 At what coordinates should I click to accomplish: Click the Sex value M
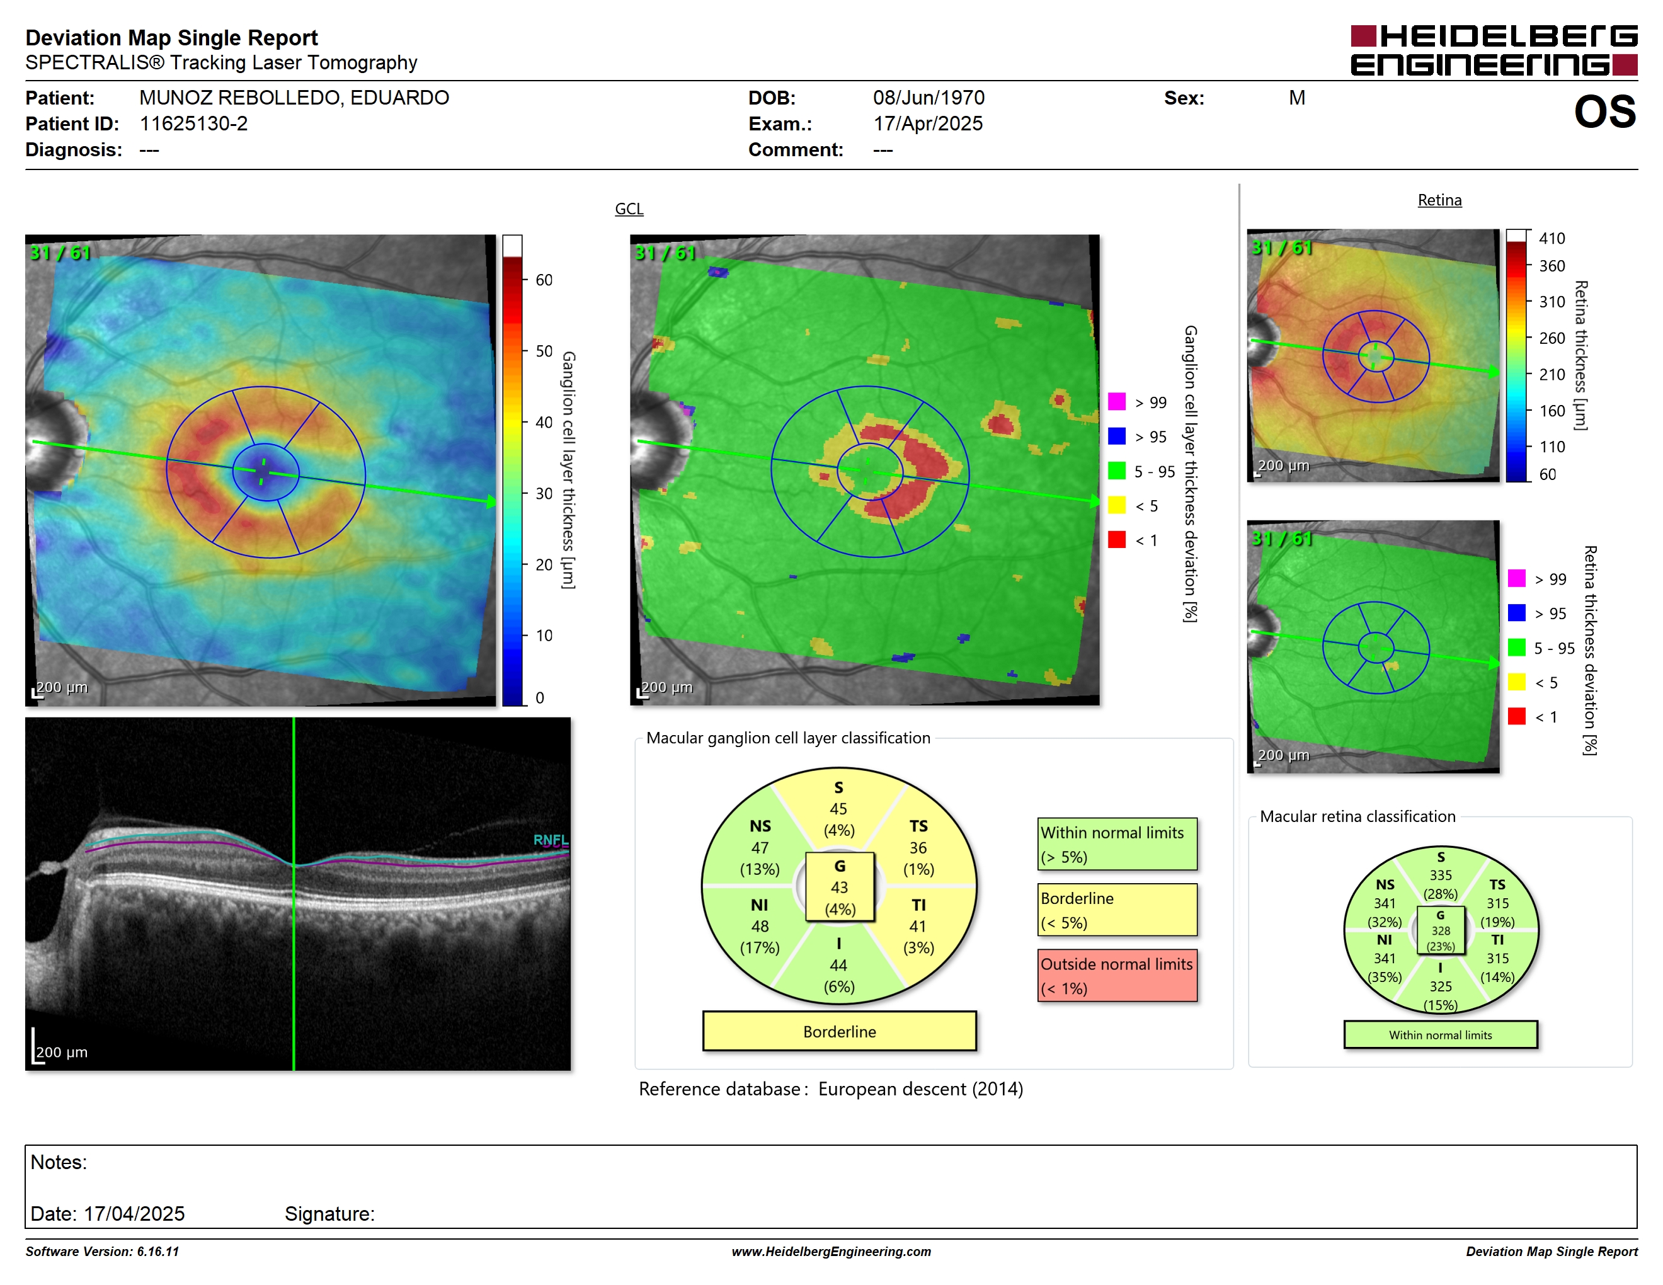click(x=1297, y=98)
